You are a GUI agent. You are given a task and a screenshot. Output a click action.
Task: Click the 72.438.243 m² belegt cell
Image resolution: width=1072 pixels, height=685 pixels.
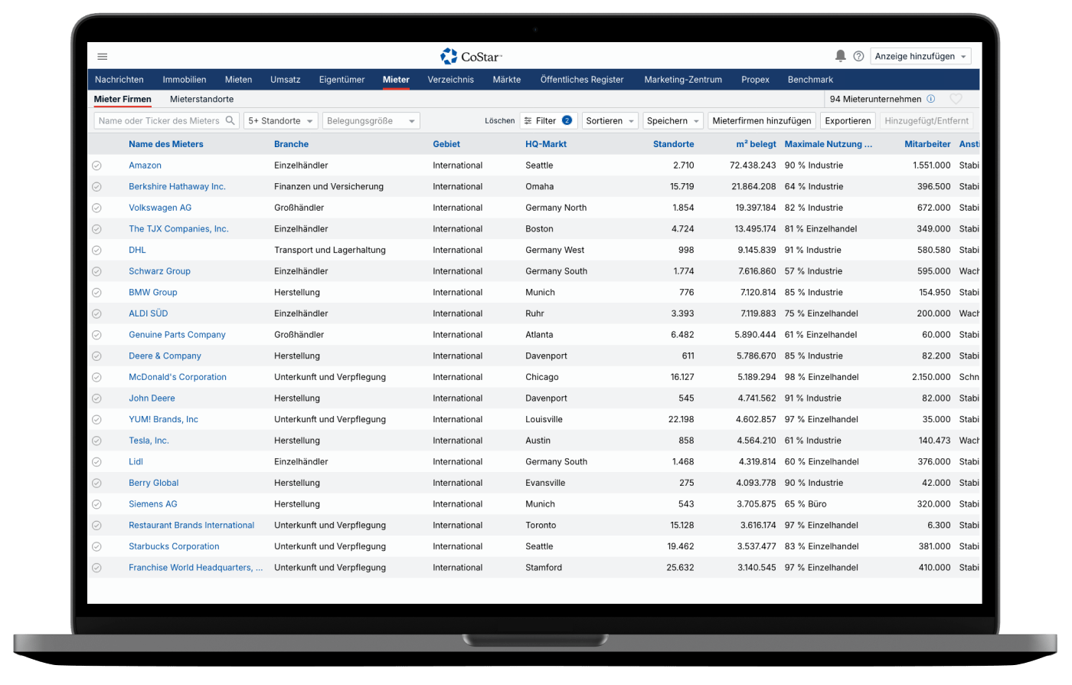753,166
